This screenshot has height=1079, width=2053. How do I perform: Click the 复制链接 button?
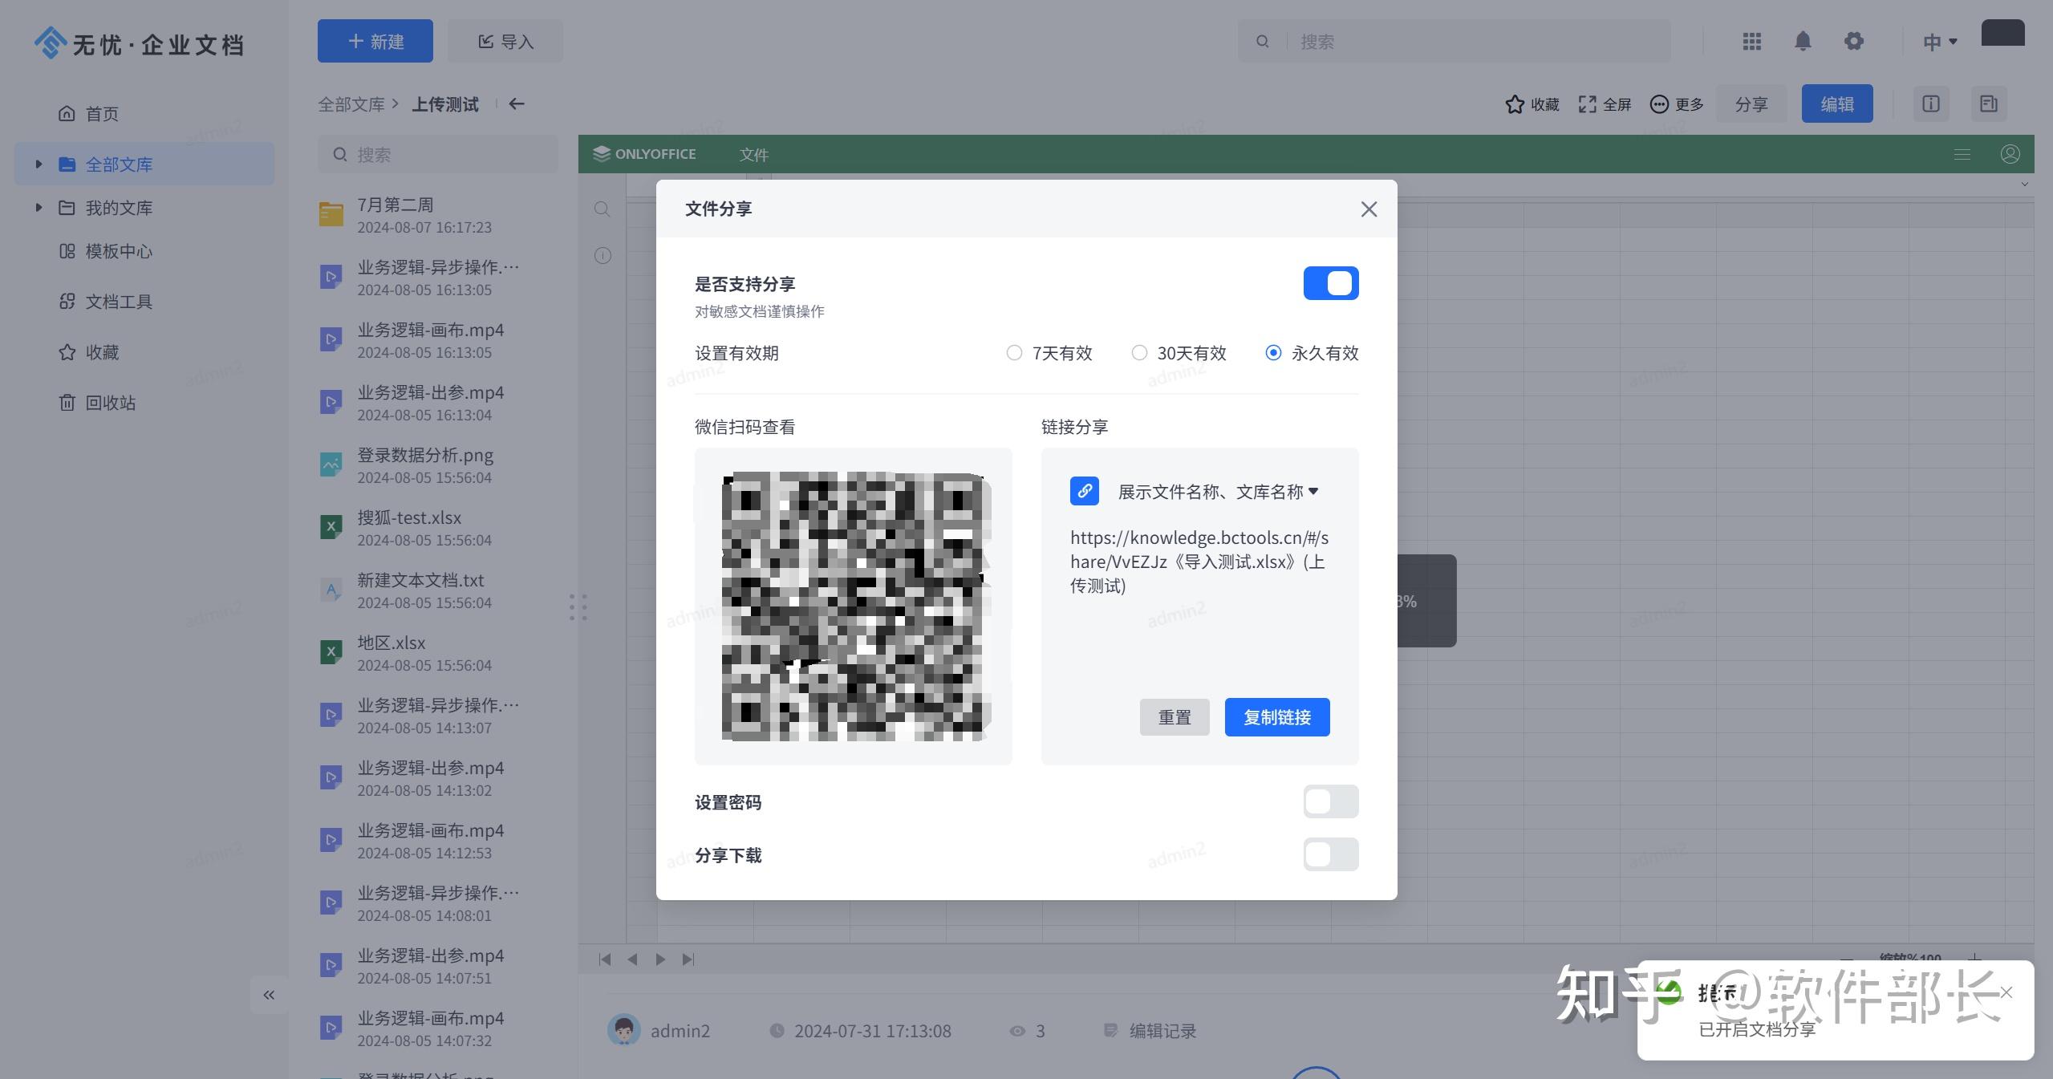pos(1276,717)
